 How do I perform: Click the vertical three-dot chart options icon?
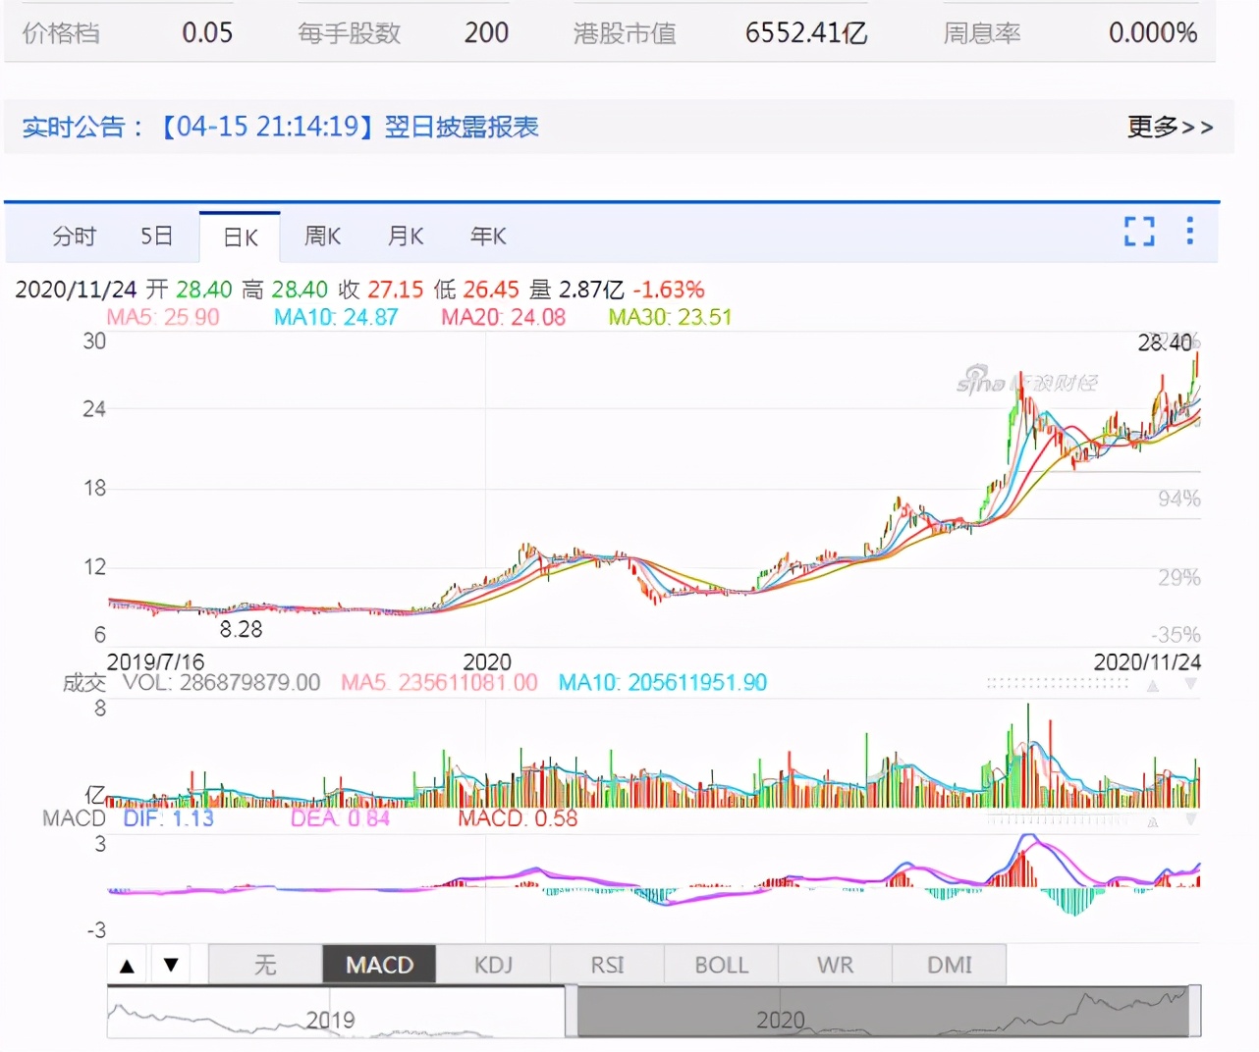pyautogui.click(x=1189, y=232)
